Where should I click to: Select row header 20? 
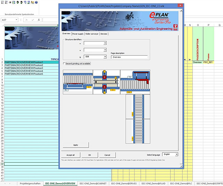click(x=2, y=114)
